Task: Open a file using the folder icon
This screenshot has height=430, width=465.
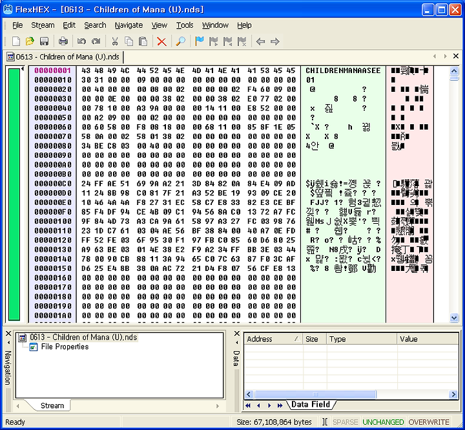Action: pyautogui.click(x=30, y=41)
